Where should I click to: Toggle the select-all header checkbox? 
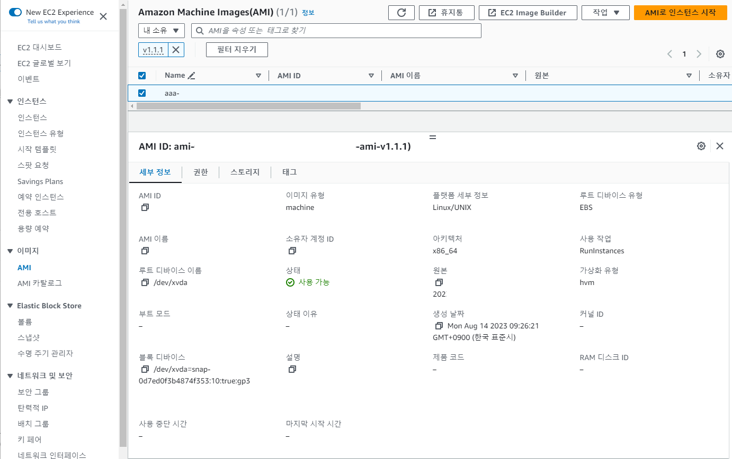click(x=142, y=76)
